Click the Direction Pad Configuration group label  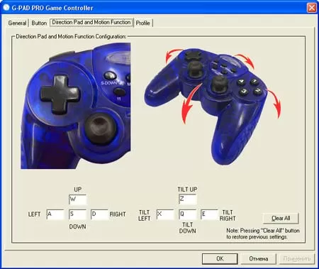[71, 36]
